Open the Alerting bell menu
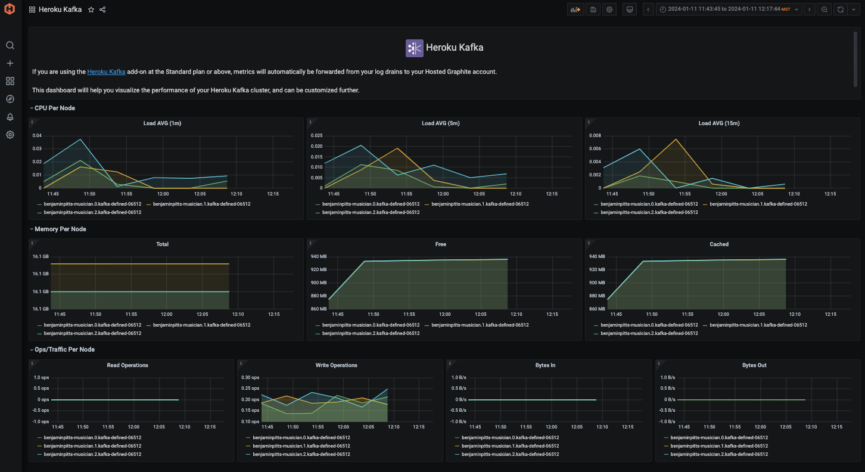 (10, 117)
